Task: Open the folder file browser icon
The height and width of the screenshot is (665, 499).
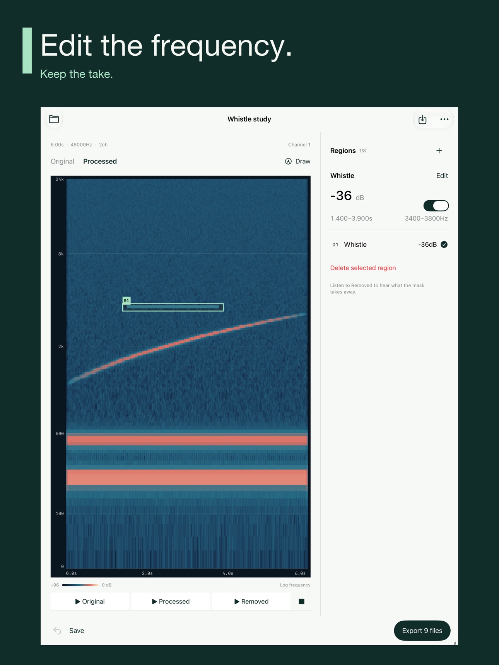Action: 54,119
